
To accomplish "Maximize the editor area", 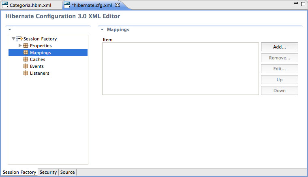I will [x=303, y=4].
